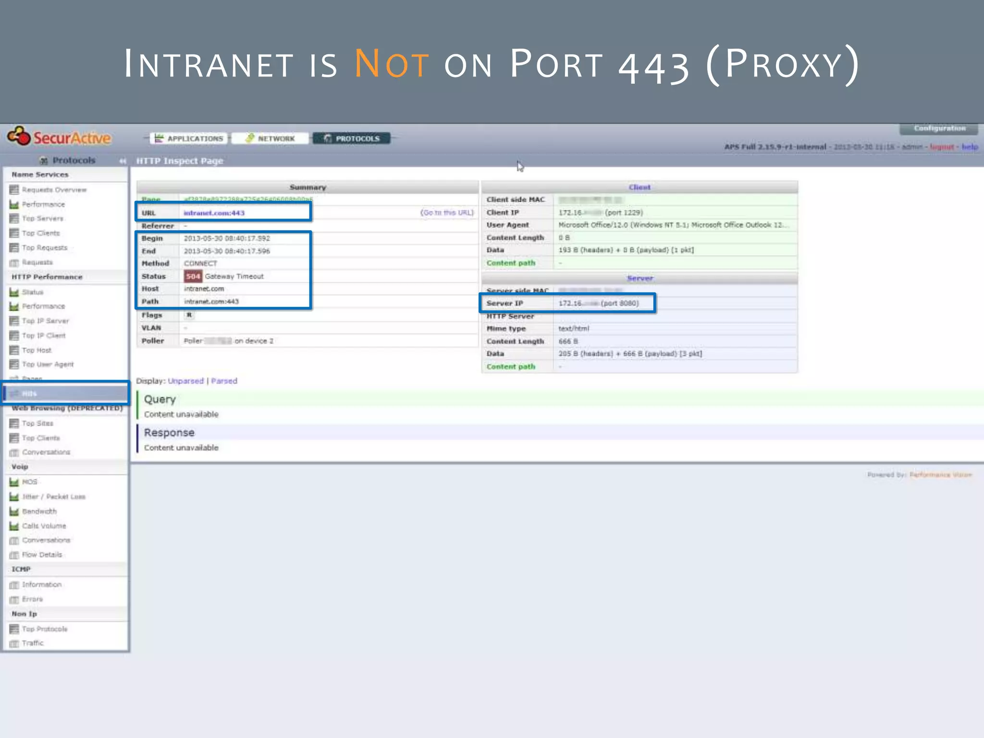Screen dimensions: 984x738
Task: Open the Protocols tab
Action: 351,138
